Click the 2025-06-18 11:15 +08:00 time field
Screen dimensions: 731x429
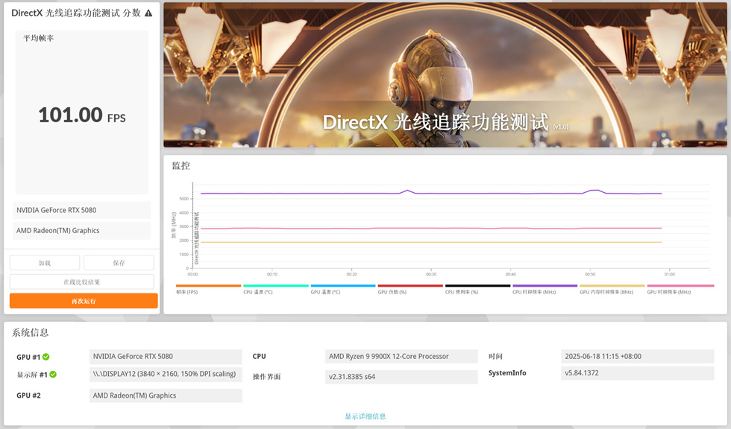(x=637, y=357)
